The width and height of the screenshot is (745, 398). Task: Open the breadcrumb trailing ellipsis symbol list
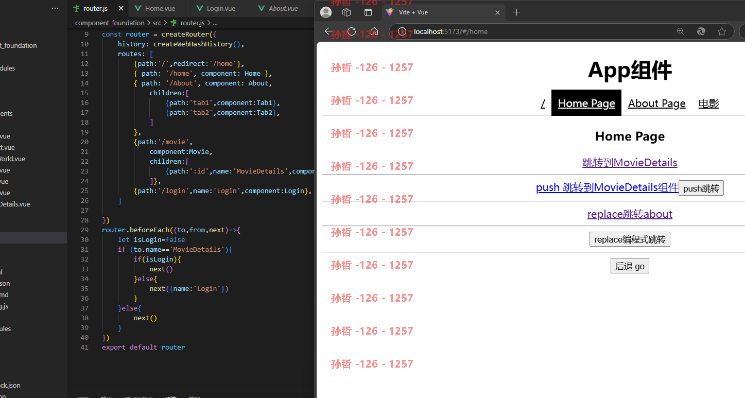tap(215, 23)
